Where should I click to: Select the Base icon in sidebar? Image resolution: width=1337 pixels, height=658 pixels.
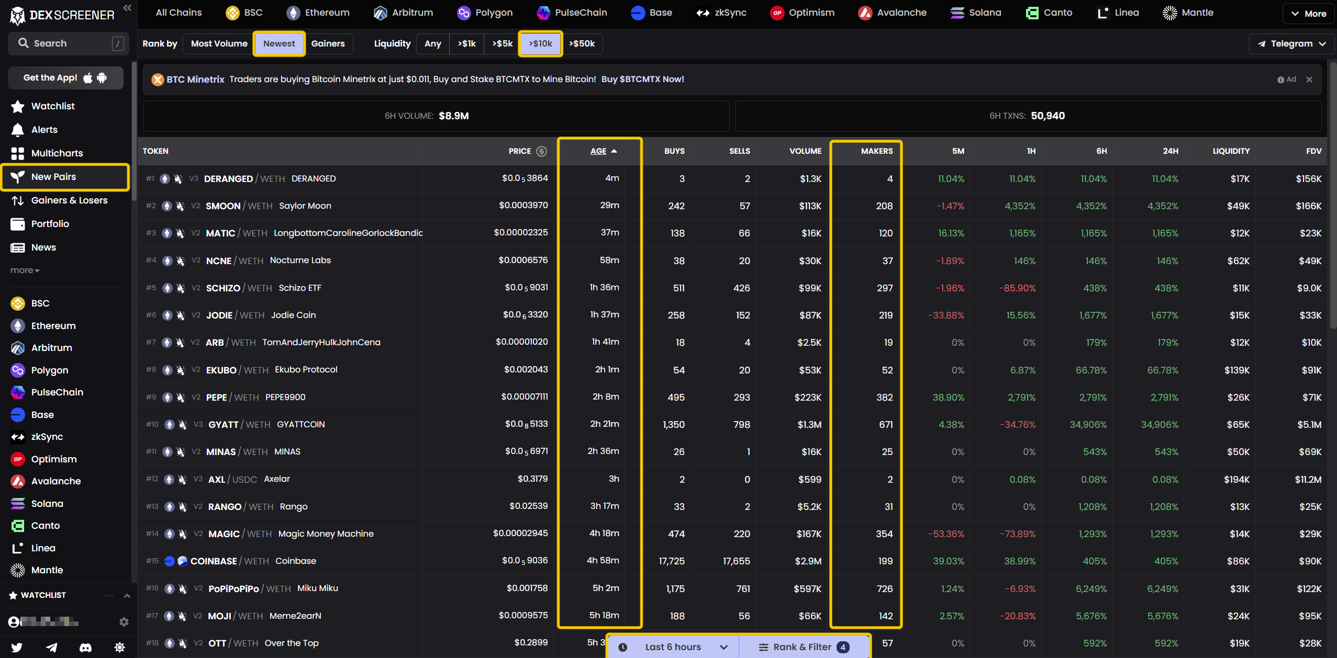click(x=17, y=415)
